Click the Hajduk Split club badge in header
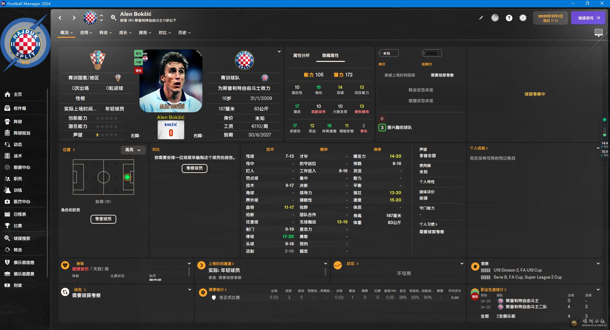The image size is (610, 330). [x=90, y=18]
